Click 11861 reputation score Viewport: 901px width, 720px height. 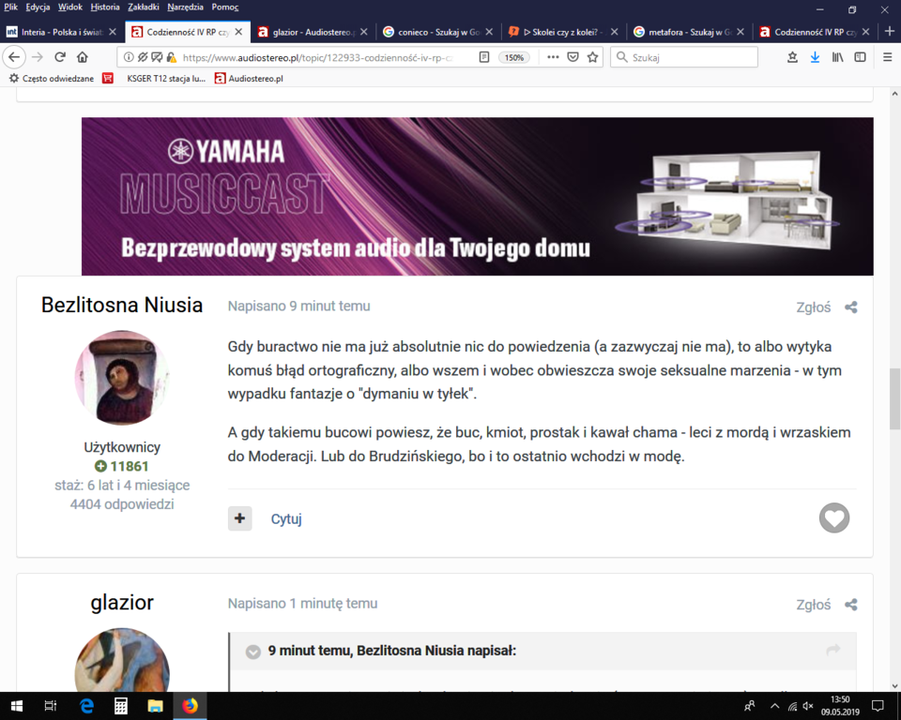pyautogui.click(x=122, y=466)
